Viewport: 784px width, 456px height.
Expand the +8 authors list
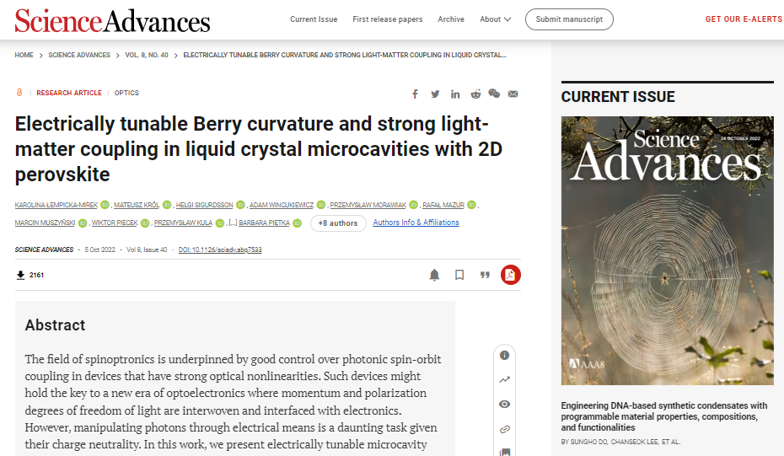pos(338,223)
